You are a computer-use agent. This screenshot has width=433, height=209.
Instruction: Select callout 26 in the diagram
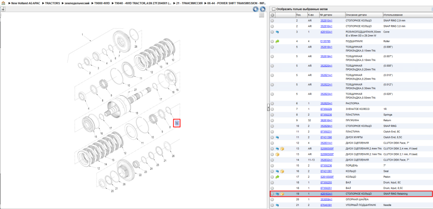[x=173, y=156]
